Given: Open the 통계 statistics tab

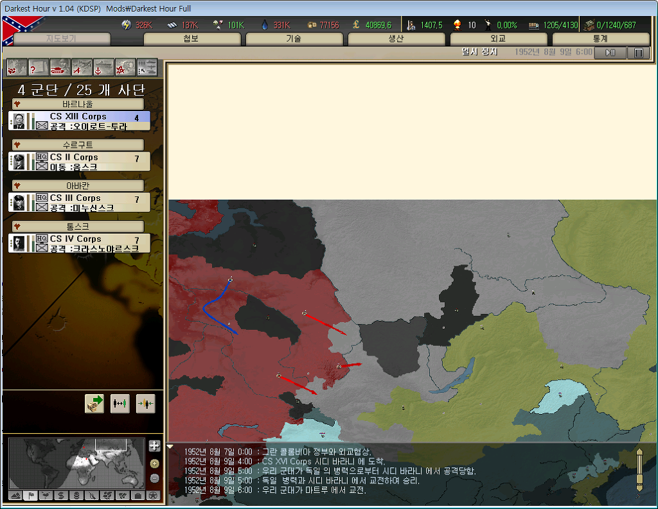Looking at the screenshot, I should point(601,39).
